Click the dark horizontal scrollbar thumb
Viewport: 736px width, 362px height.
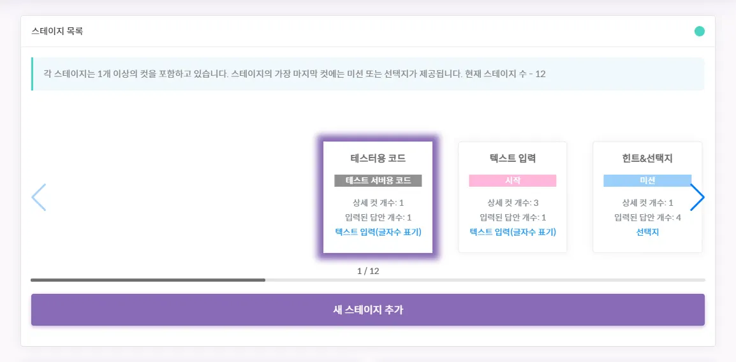click(148, 280)
